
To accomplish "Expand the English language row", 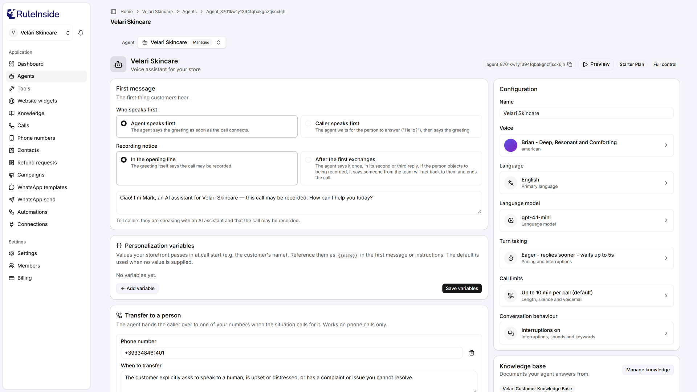I will [x=586, y=183].
